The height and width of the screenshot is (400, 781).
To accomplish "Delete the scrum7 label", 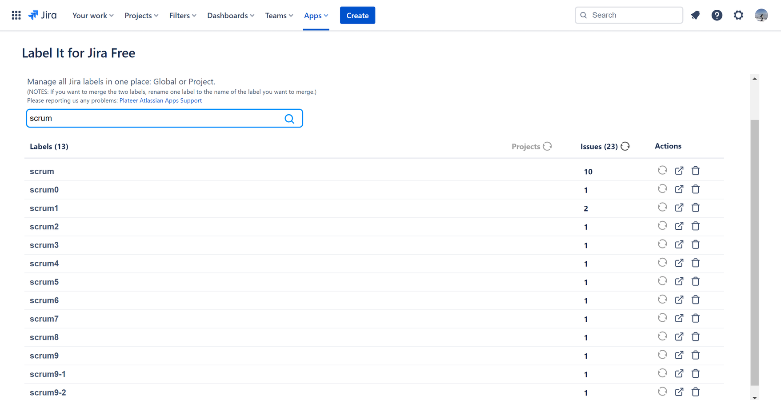I will point(696,318).
